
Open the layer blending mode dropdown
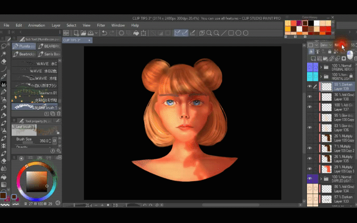326,45
